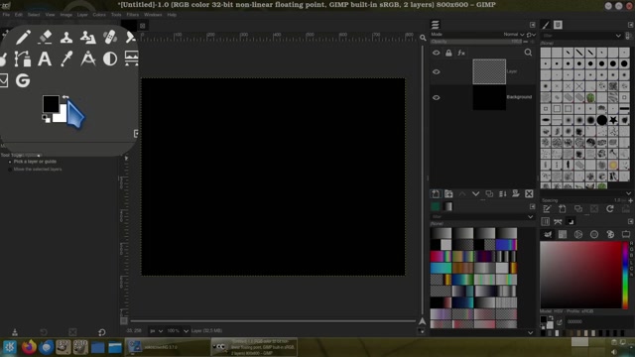Toggle visibility of the Layer layer
The height and width of the screenshot is (357, 635).
pos(437,71)
